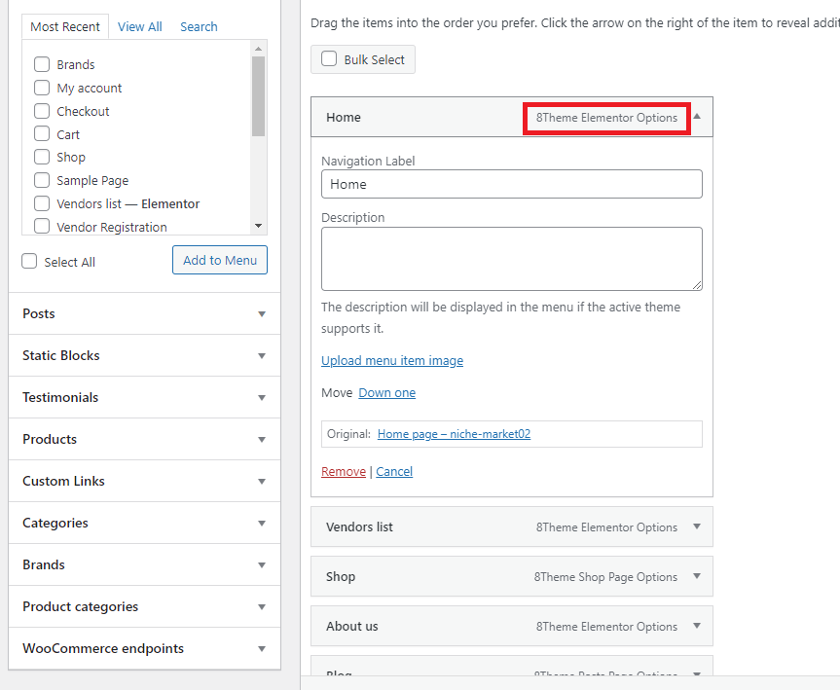Select the Checkout page checkbox
This screenshot has width=840, height=690.
(42, 111)
